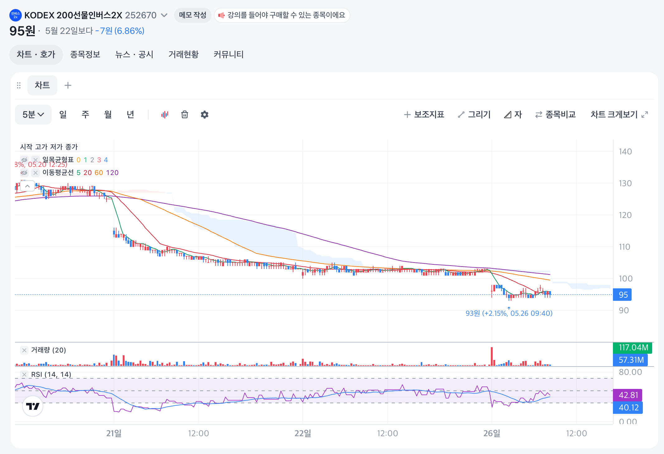Open the 뉴스 · 공시 tab
Image resolution: width=664 pixels, height=454 pixels.
(134, 54)
